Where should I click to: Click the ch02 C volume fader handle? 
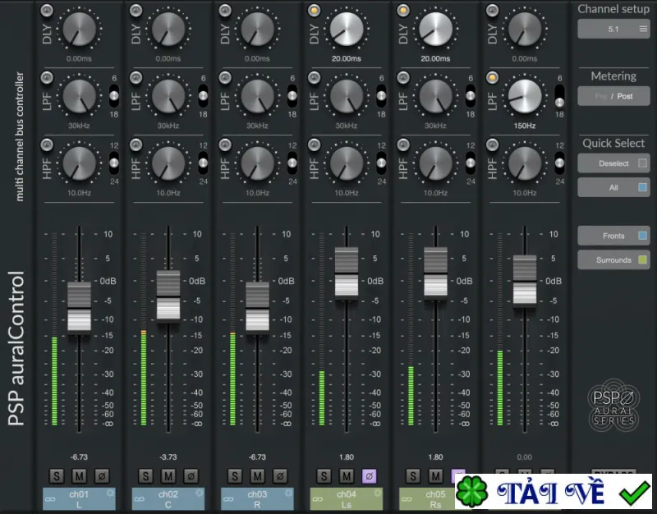point(168,296)
